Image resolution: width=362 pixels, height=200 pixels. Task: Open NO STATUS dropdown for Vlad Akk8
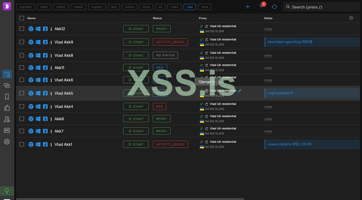coord(165,55)
